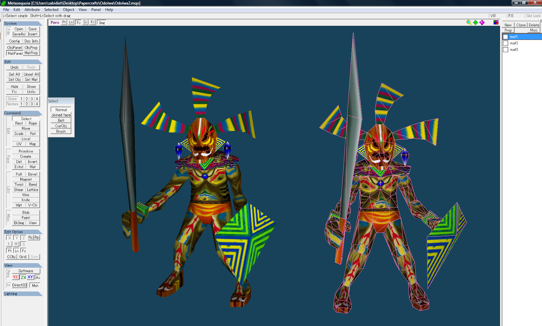The image size is (542, 326).
Task: Open the multicolor square view settings icon
Action: 496,22
